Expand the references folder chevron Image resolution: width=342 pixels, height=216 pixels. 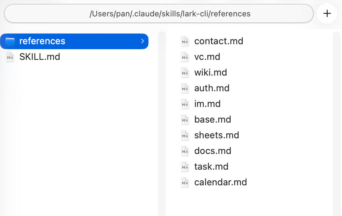[x=142, y=41]
